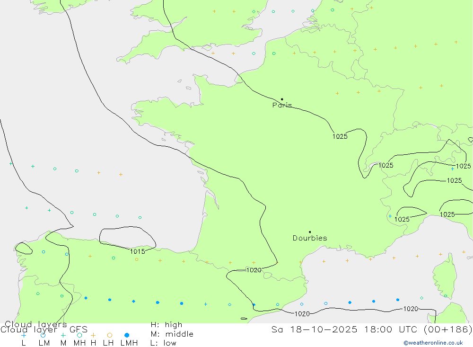Click the 'Paris' city label
Screen dimensions: 473x347
[x=282, y=105]
